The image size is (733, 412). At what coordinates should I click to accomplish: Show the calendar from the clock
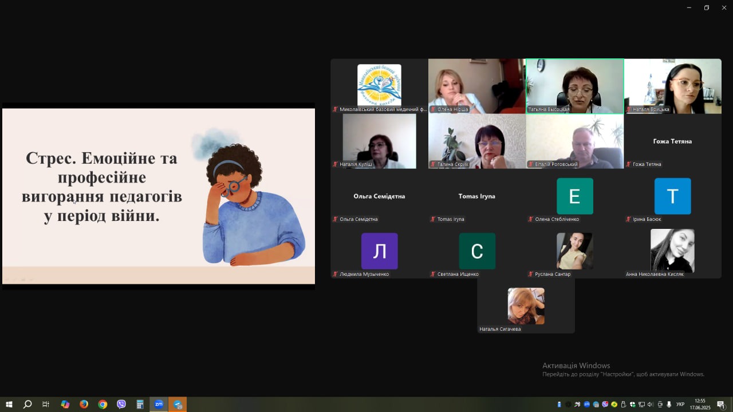tap(700, 404)
